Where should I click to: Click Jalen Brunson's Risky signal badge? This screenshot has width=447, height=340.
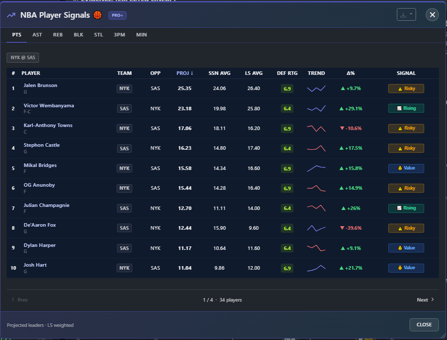tap(406, 89)
